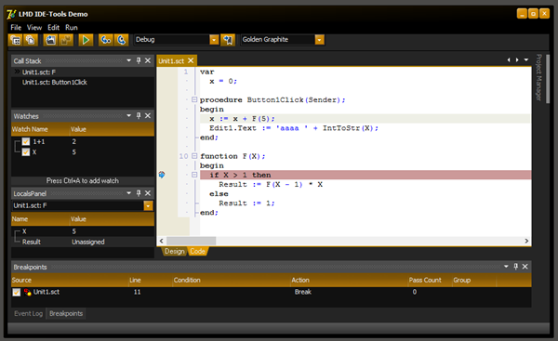Close the Unit1.sct editor tab

tap(191, 60)
